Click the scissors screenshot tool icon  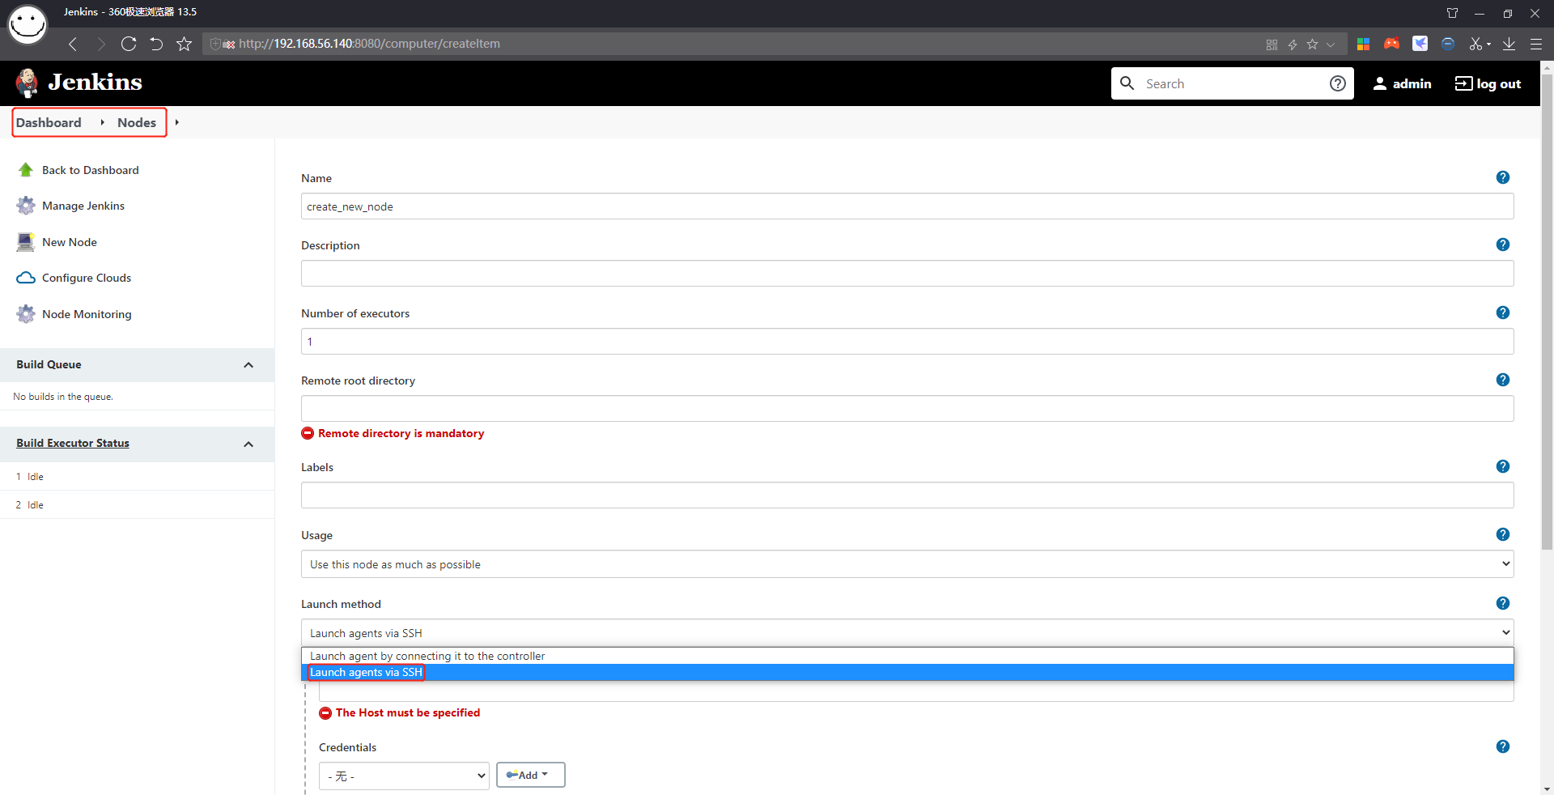1476,44
